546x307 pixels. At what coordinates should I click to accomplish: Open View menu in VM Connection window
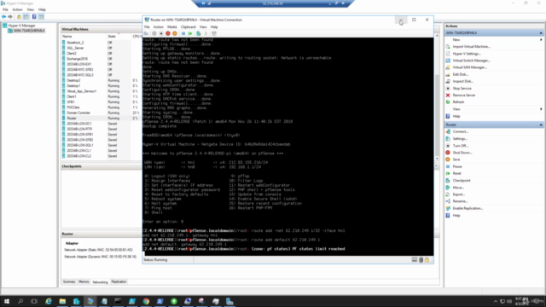[x=203, y=26]
